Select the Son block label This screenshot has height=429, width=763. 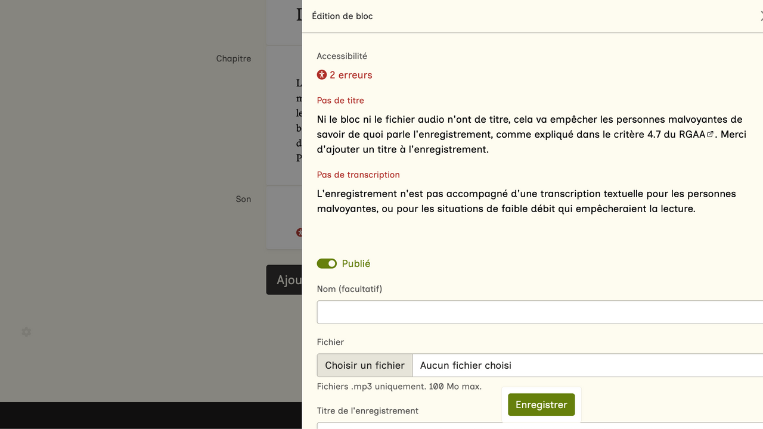click(243, 199)
